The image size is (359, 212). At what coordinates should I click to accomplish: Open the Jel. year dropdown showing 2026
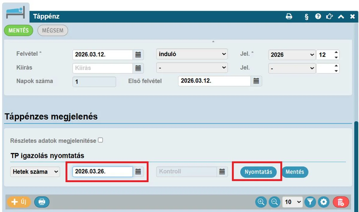[x=292, y=55]
